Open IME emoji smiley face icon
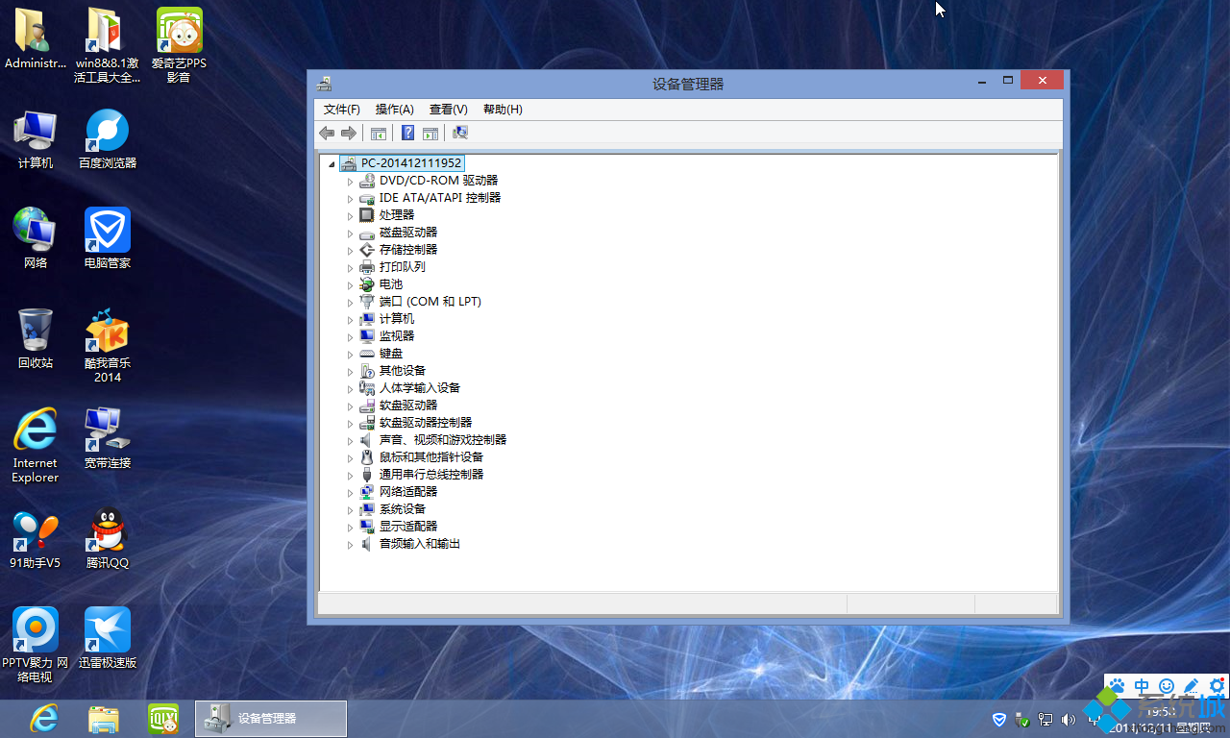Screen dimensions: 1230x738 (1167, 686)
